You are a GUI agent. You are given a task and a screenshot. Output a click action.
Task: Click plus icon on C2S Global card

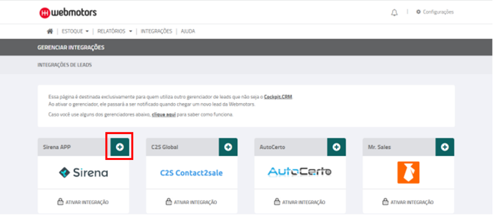coord(228,147)
